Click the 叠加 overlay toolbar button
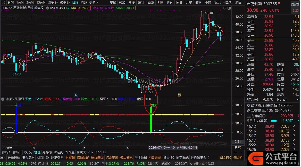The height and width of the screenshot is (167, 301). (x=122, y=3)
